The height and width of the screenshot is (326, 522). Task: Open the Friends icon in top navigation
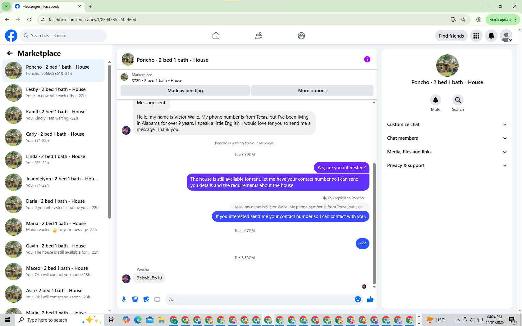point(259,36)
